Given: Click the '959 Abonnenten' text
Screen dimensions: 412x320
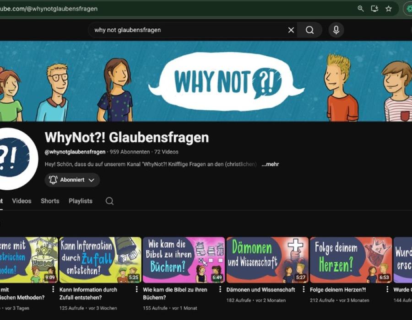Looking at the screenshot, I should click(x=130, y=152).
